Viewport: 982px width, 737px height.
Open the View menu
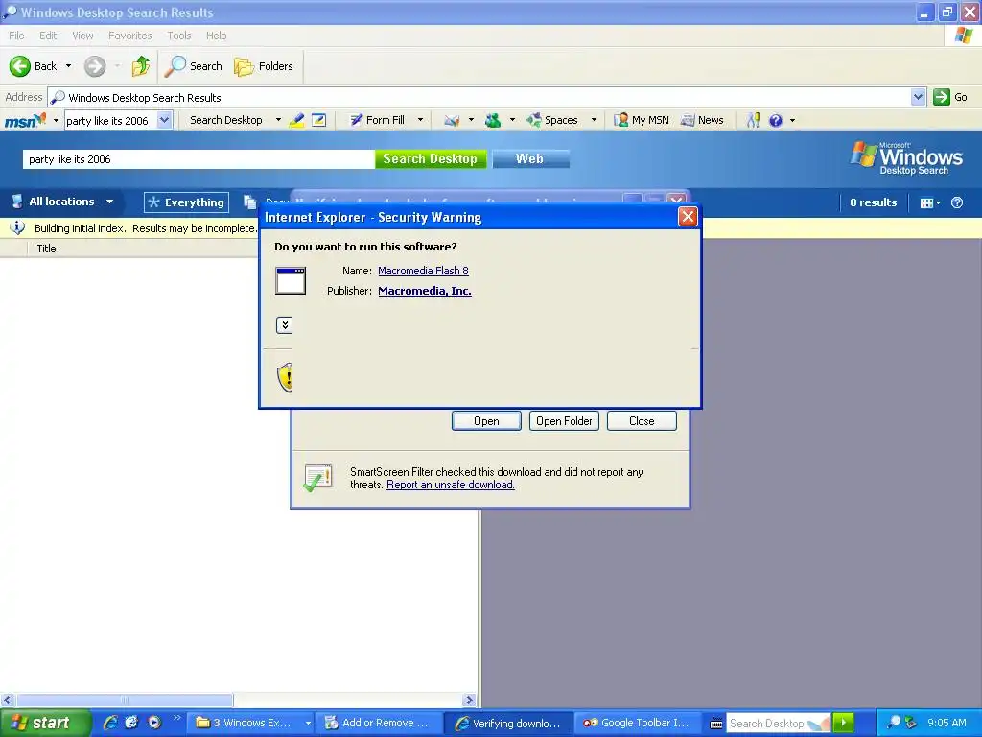tap(82, 36)
